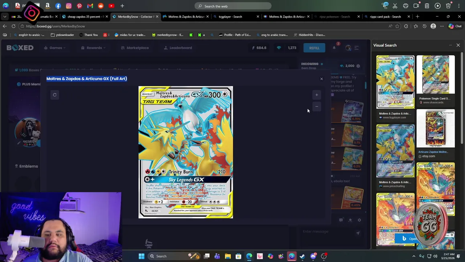
Task: Go to the Leaderboard page
Action: (178, 48)
